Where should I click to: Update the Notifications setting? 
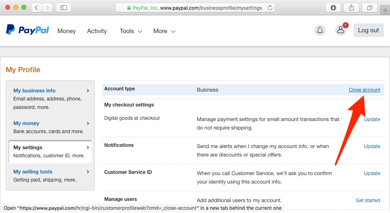coord(372,146)
